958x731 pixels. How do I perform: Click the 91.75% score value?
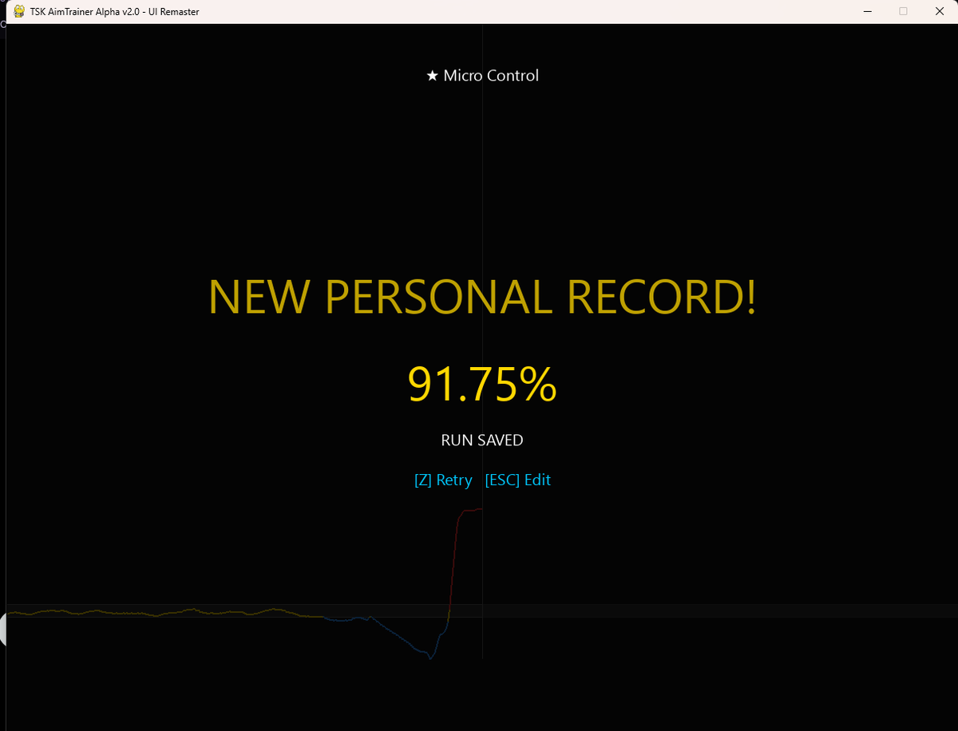[482, 385]
